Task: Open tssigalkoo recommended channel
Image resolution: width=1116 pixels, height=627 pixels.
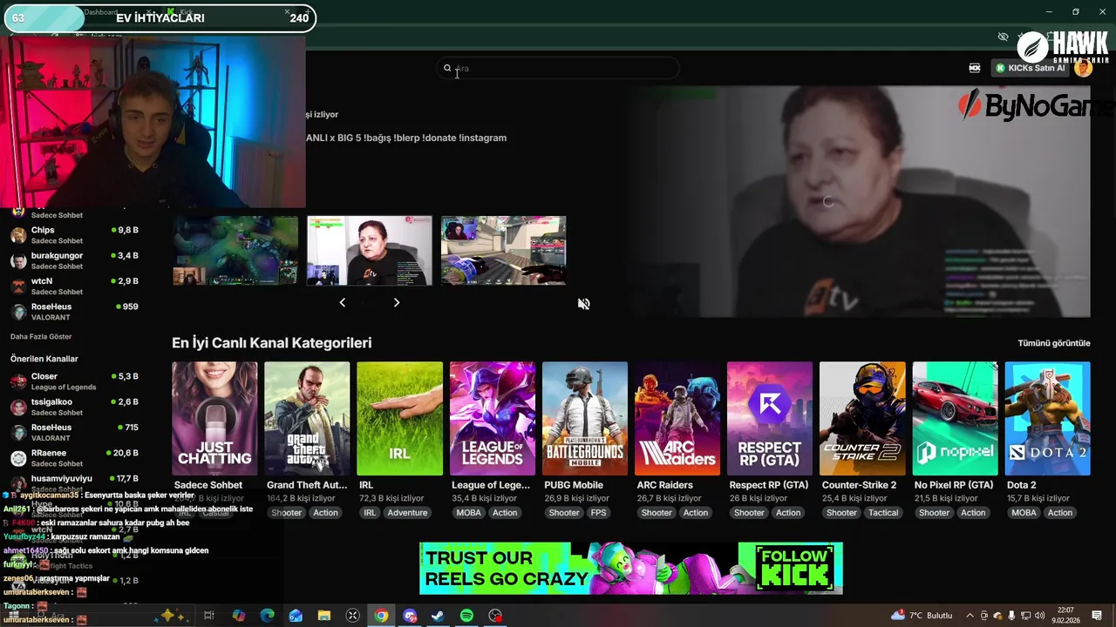Action: click(74, 407)
